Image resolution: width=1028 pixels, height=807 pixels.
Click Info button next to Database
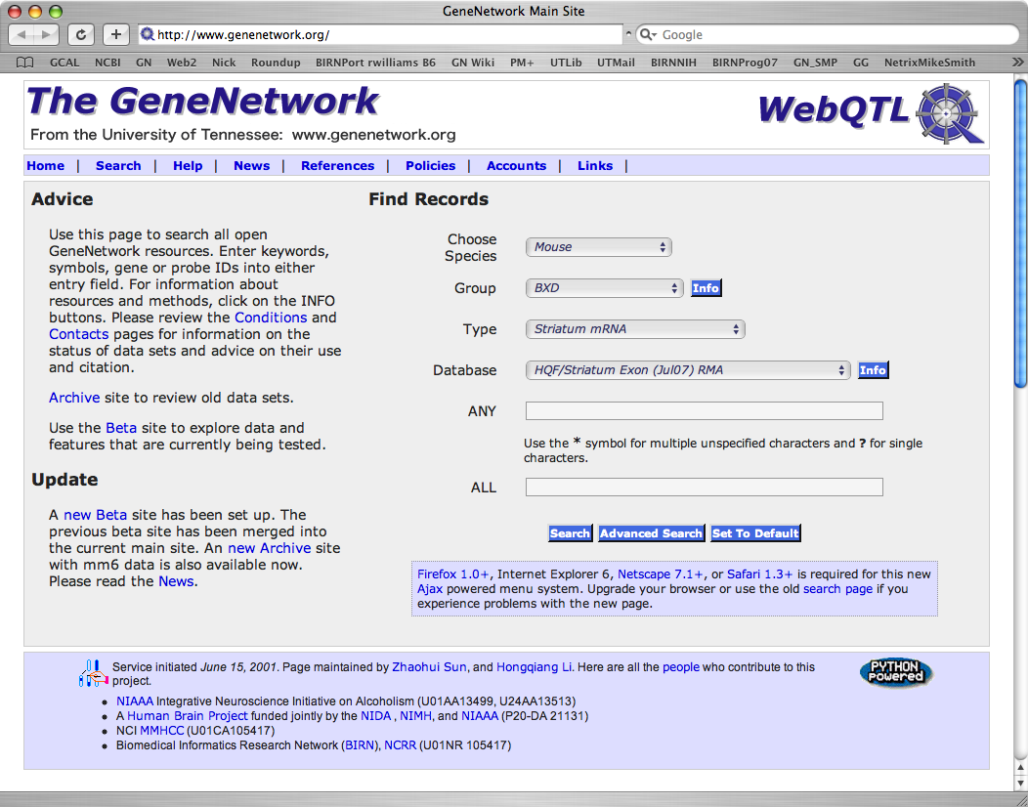point(873,370)
